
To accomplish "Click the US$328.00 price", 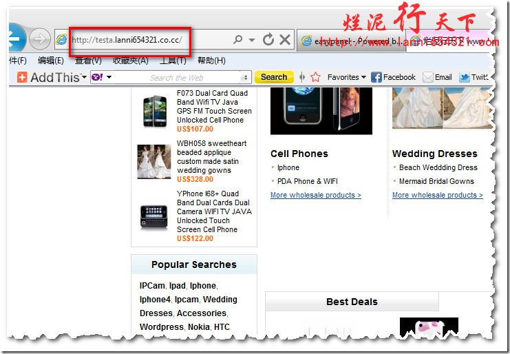I will pos(195,179).
